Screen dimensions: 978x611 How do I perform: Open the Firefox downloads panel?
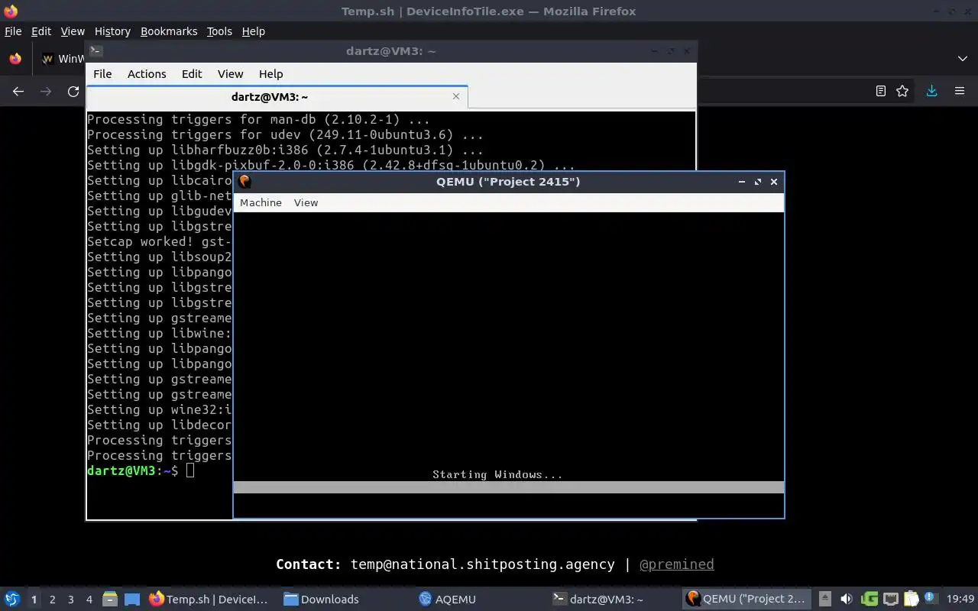tap(931, 91)
